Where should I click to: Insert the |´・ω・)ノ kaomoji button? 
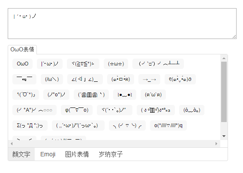(50, 64)
